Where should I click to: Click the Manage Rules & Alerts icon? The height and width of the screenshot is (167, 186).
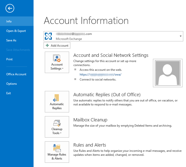point(57,148)
